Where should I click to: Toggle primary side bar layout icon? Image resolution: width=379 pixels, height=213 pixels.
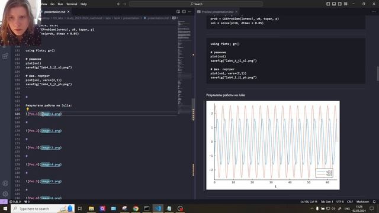pyautogui.click(x=328, y=4)
